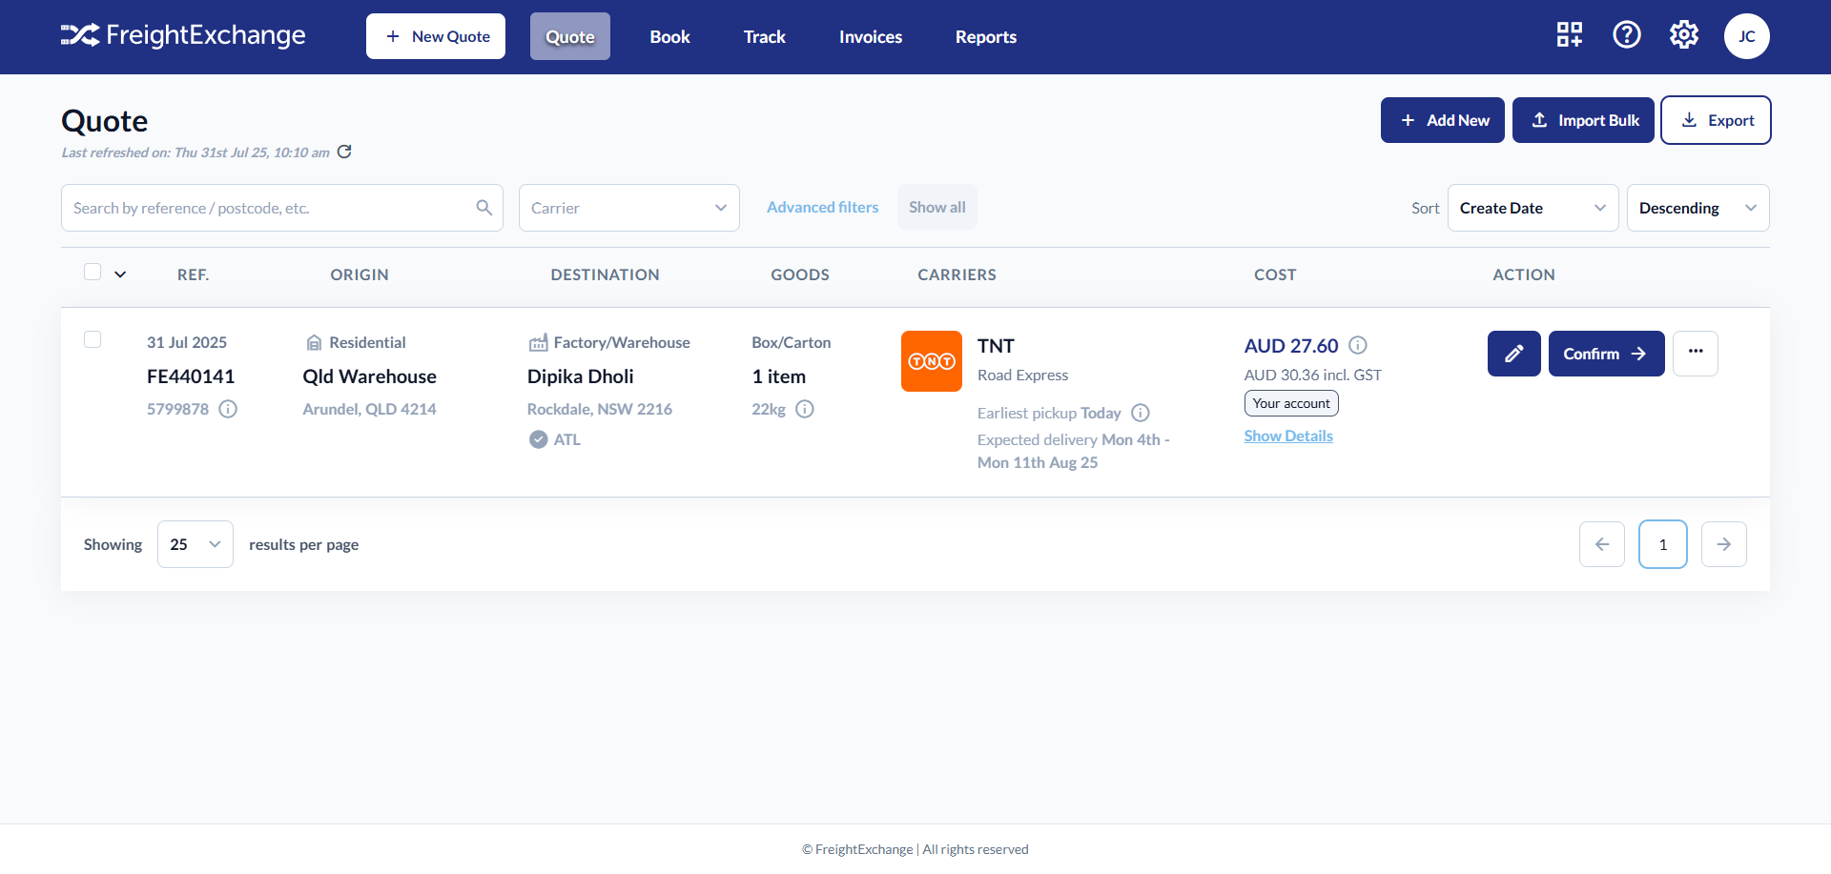Screen dimensions: 1831x874
Task: Open Advanced filters link
Action: [823, 207]
